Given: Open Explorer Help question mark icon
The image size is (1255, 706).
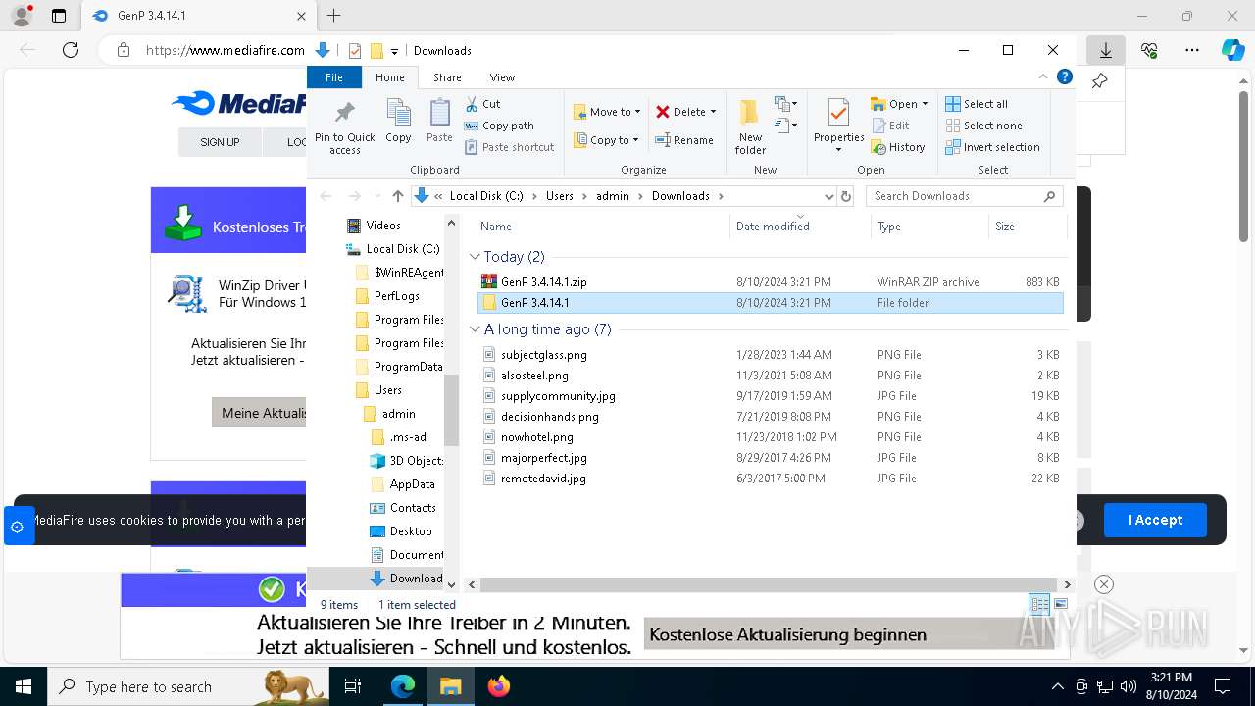Looking at the screenshot, I should [1064, 76].
